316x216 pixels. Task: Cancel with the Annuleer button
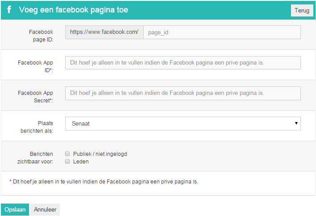coord(45,210)
